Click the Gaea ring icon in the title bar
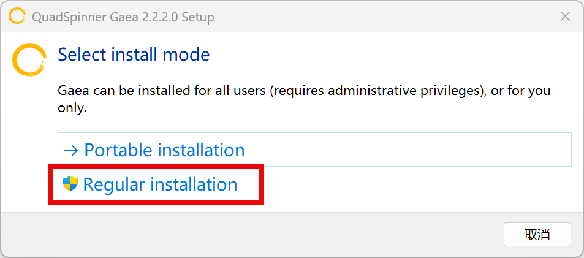The width and height of the screenshot is (584, 258). pyautogui.click(x=17, y=17)
